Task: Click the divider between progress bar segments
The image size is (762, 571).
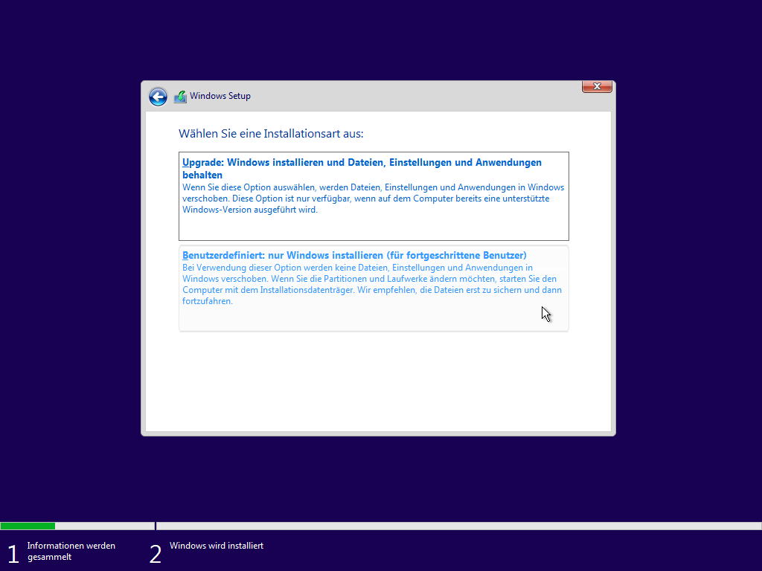Action: tap(156, 526)
